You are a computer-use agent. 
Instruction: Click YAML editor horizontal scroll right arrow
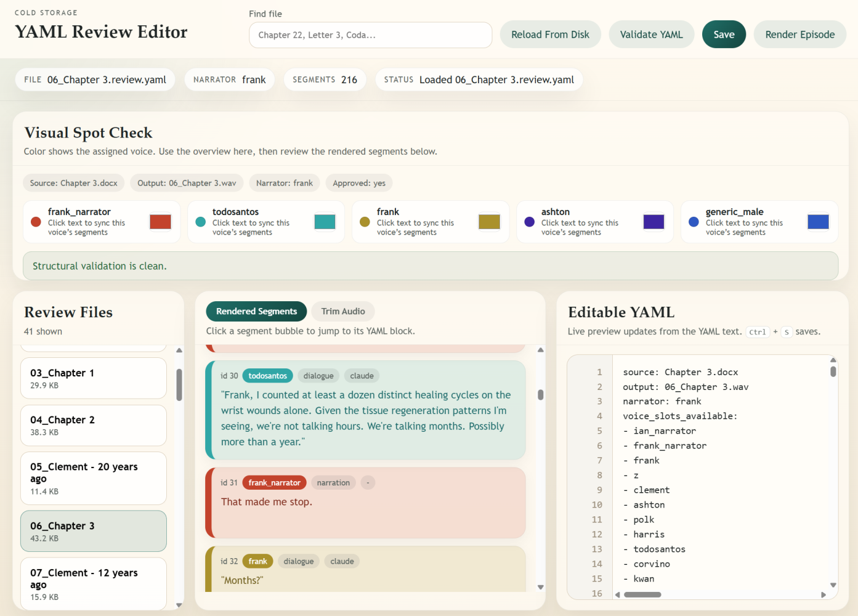click(x=824, y=594)
